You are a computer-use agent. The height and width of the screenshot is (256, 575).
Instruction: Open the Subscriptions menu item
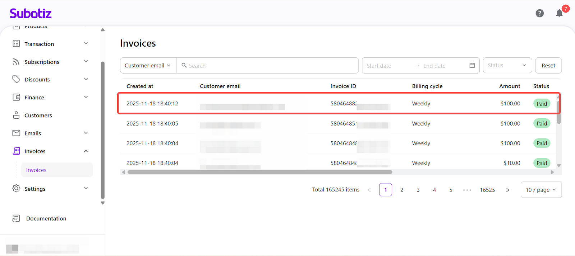click(x=42, y=62)
